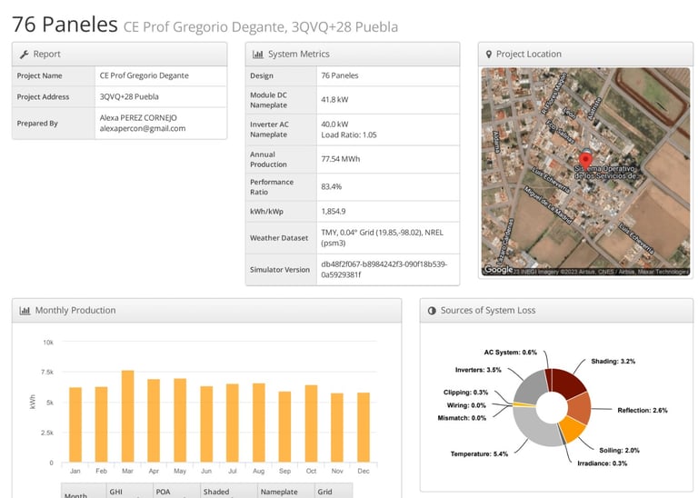This screenshot has width=698, height=498.
Task: Click the dark red Shading pie slice
Action: (x=567, y=383)
